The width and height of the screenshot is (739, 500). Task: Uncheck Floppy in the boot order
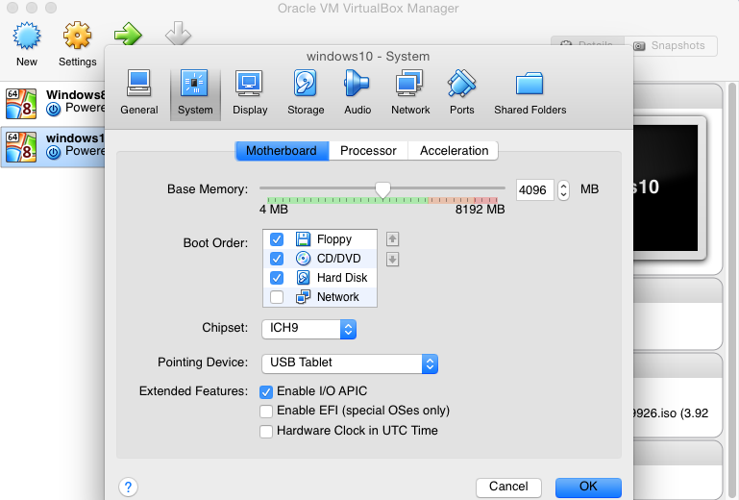[277, 239]
